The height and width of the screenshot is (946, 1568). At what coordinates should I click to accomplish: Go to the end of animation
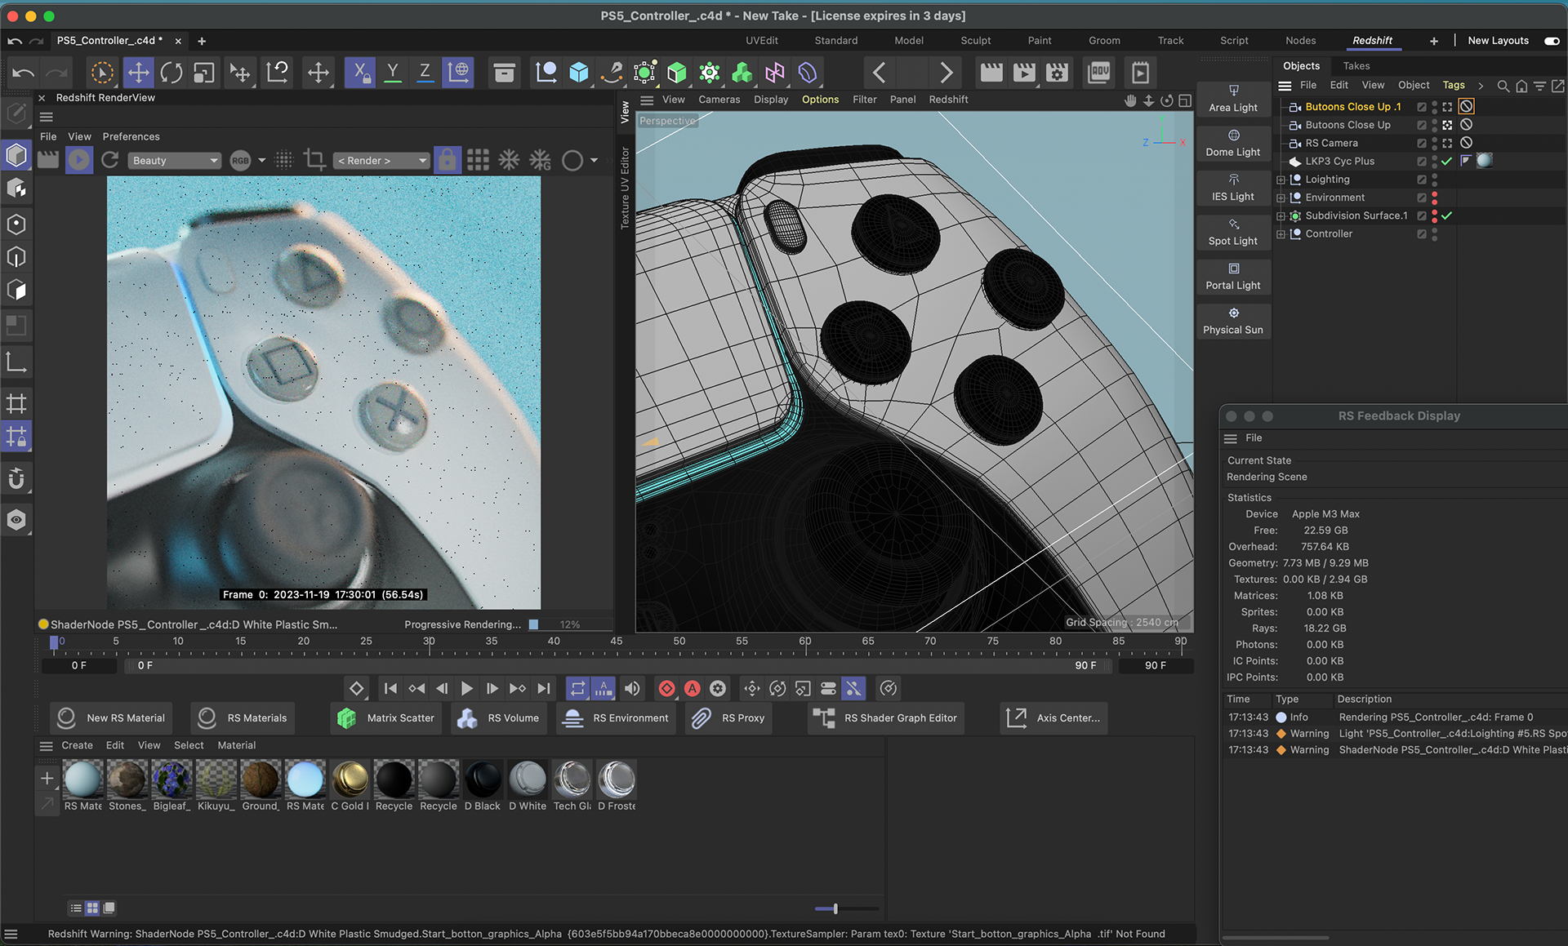point(544,688)
